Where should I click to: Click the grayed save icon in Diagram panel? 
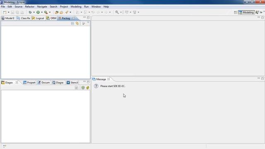click(76, 88)
